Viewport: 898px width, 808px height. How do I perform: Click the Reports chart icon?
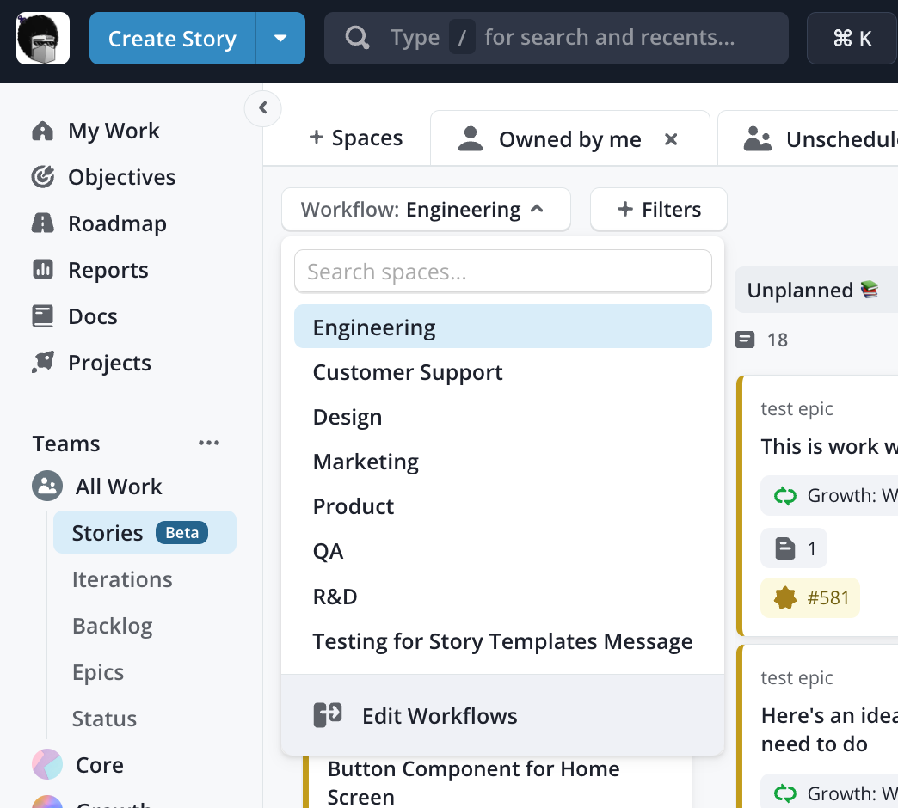[42, 270]
